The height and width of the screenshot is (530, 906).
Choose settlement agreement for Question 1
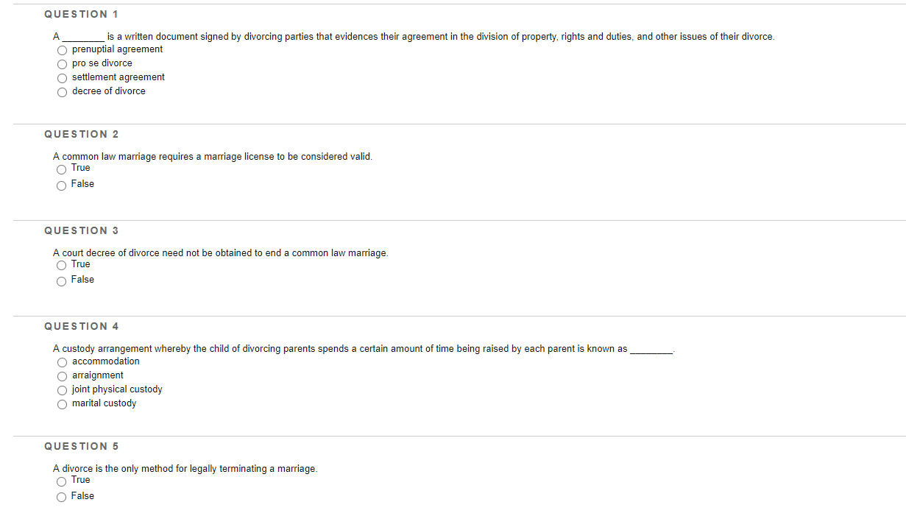coord(62,78)
